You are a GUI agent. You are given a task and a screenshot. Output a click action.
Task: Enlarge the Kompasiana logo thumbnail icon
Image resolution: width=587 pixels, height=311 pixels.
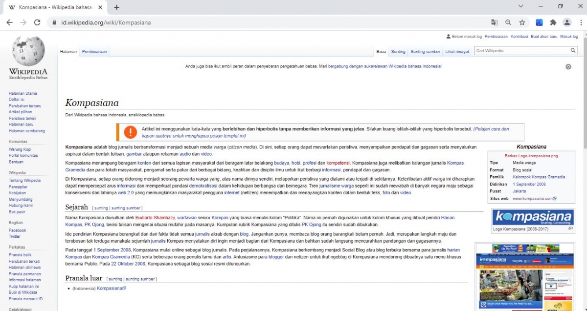pos(570,228)
